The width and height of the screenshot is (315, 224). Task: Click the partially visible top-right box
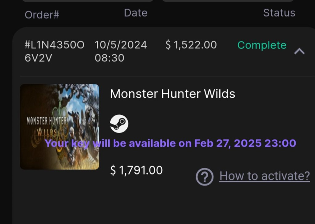[x=228, y=1]
